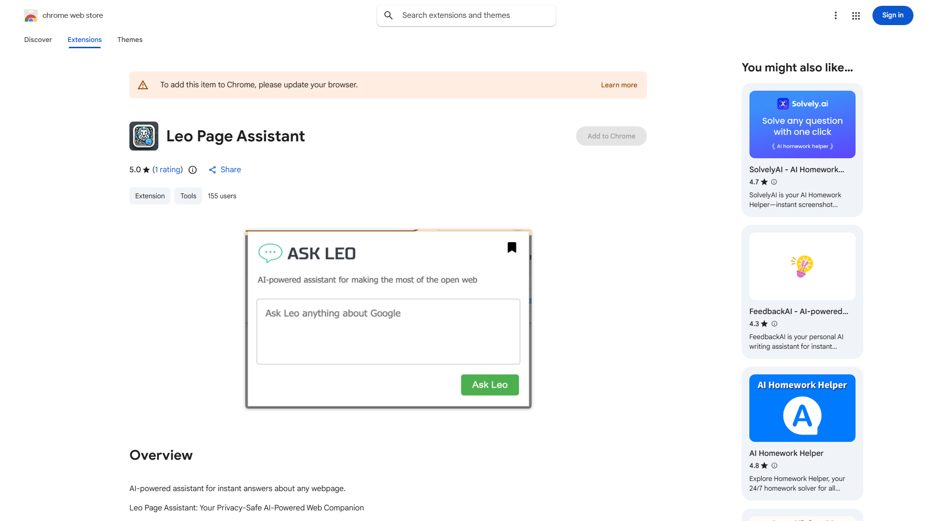This screenshot has width=927, height=521.
Task: Click the search magnifier icon
Action: (x=388, y=15)
